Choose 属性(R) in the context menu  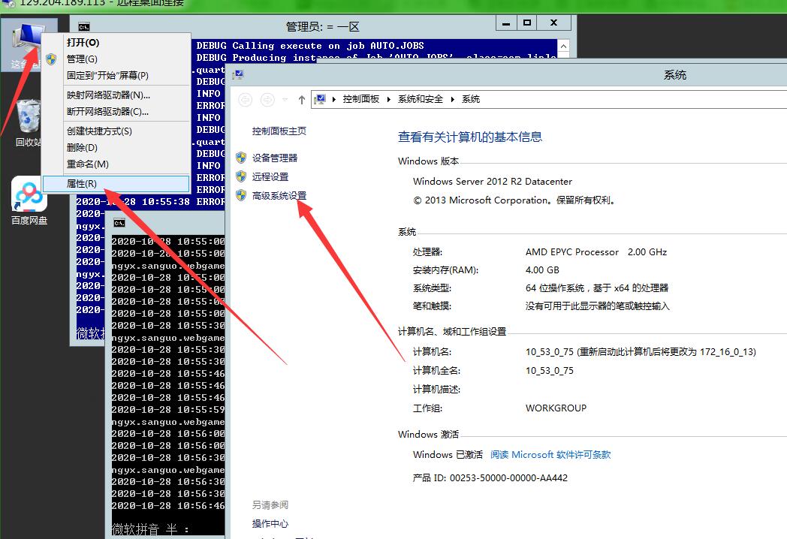[81, 184]
